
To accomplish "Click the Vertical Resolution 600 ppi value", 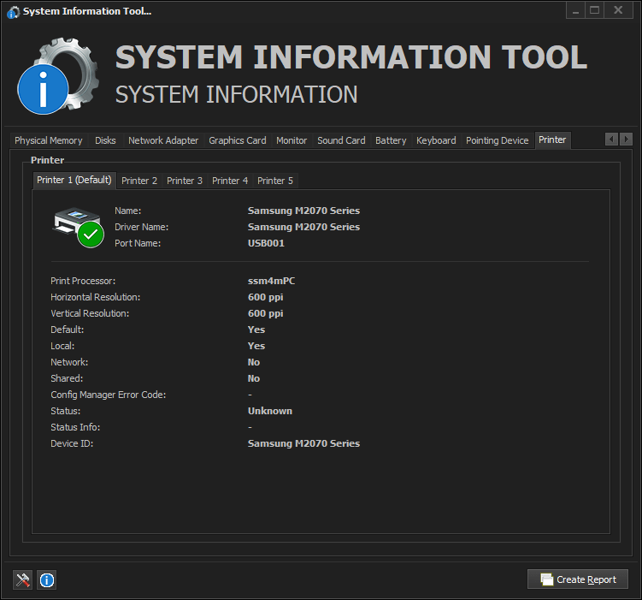I will coord(266,314).
